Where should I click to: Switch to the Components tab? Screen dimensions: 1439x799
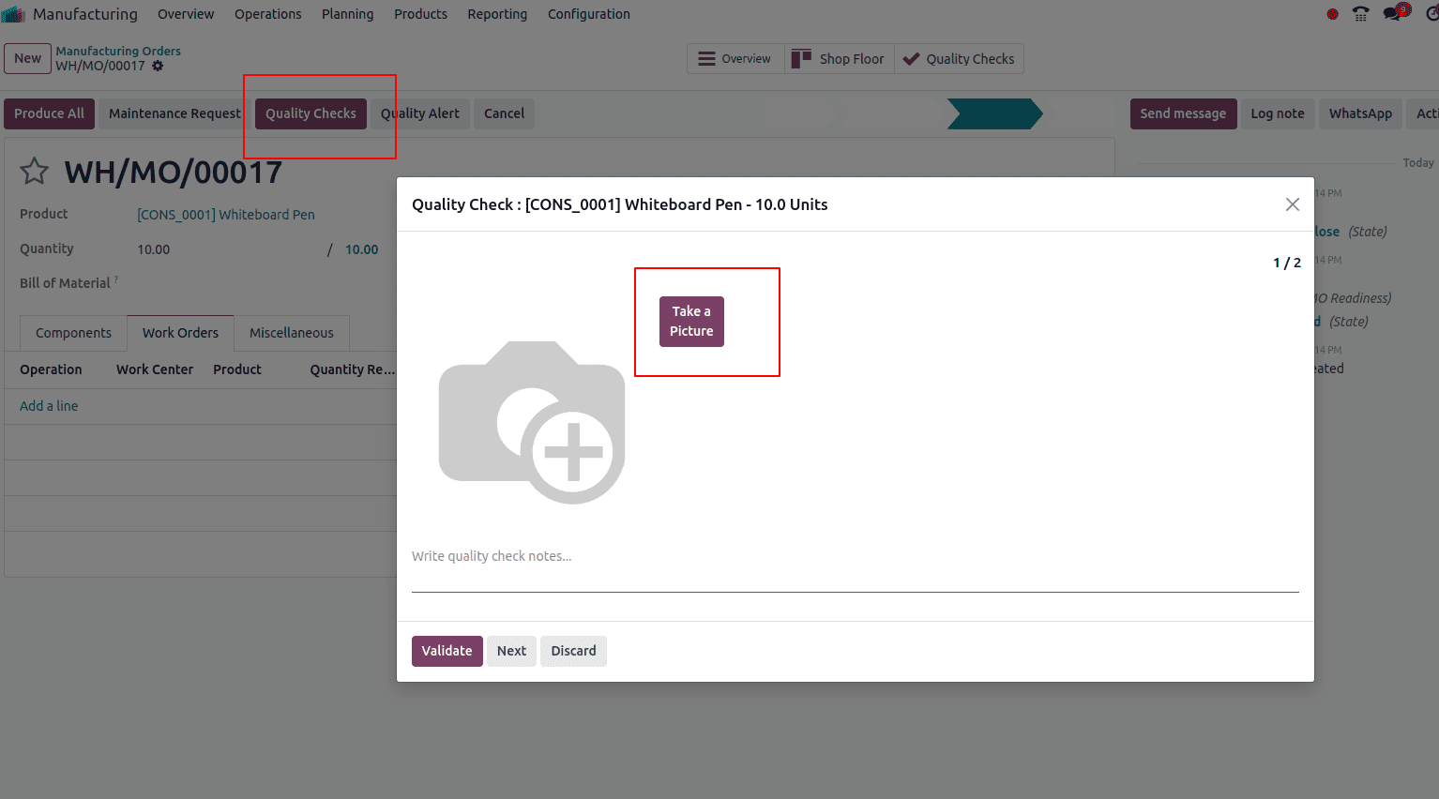[72, 333]
